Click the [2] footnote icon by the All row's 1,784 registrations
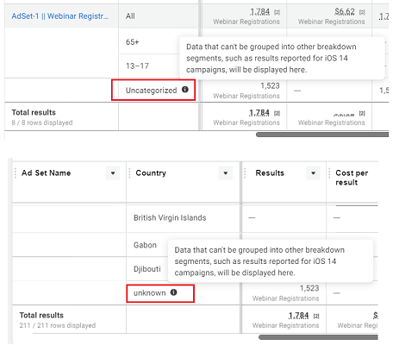 (277, 12)
